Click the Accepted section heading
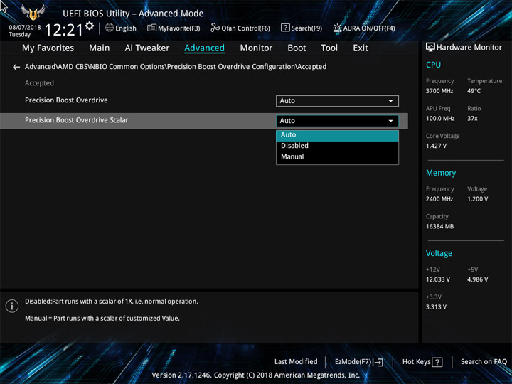The image size is (512, 384). (39, 83)
